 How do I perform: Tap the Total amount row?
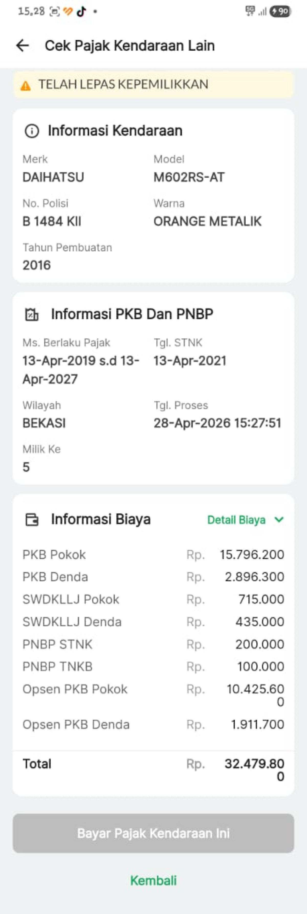pos(153,769)
